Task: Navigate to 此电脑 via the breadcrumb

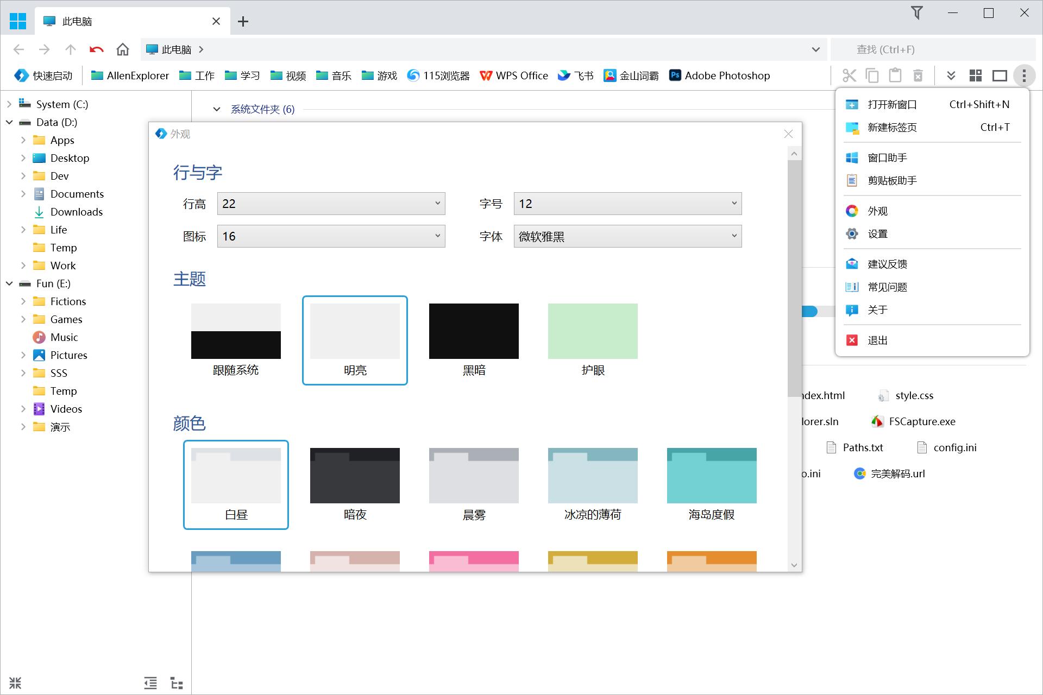Action: 175,49
